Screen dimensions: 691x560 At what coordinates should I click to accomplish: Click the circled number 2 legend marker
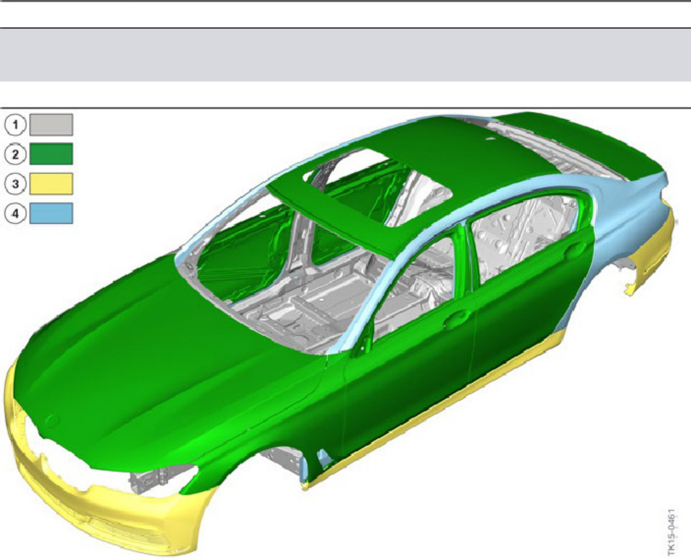pyautogui.click(x=16, y=155)
